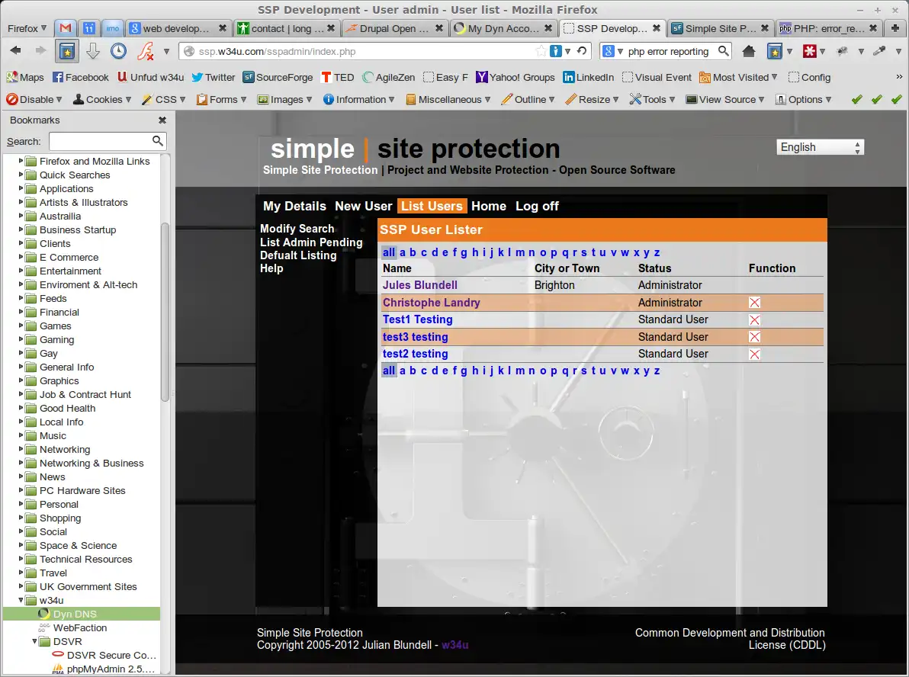
Task: Click the home button in toolbar
Action: 748,51
